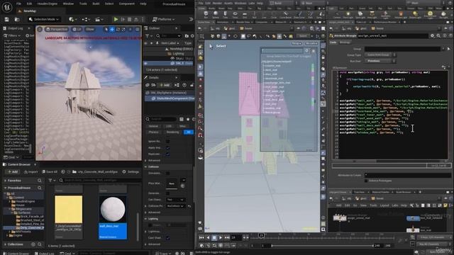Viewport: 454px width, 255px height.
Task: Select the wall_deco_mat sphere thumbnail
Action: point(113,210)
